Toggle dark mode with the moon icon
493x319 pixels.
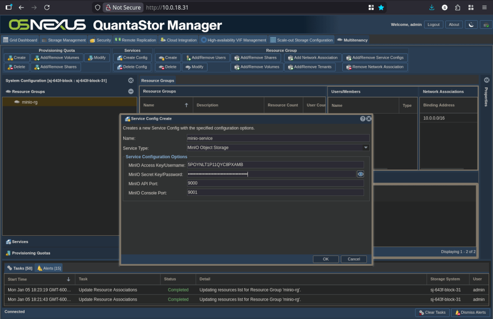(x=471, y=25)
